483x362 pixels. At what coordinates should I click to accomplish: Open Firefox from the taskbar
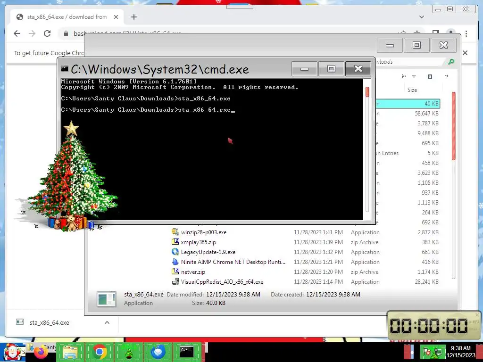click(x=41, y=352)
